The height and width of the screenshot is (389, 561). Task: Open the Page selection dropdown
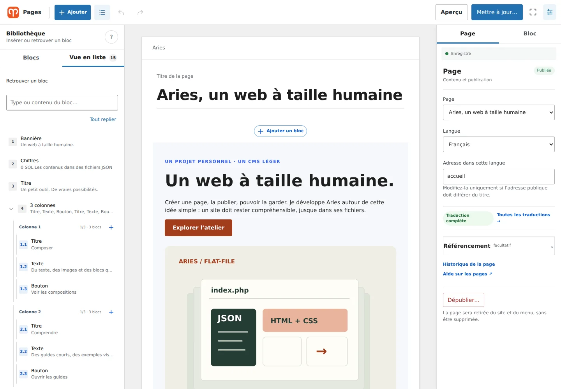click(499, 112)
